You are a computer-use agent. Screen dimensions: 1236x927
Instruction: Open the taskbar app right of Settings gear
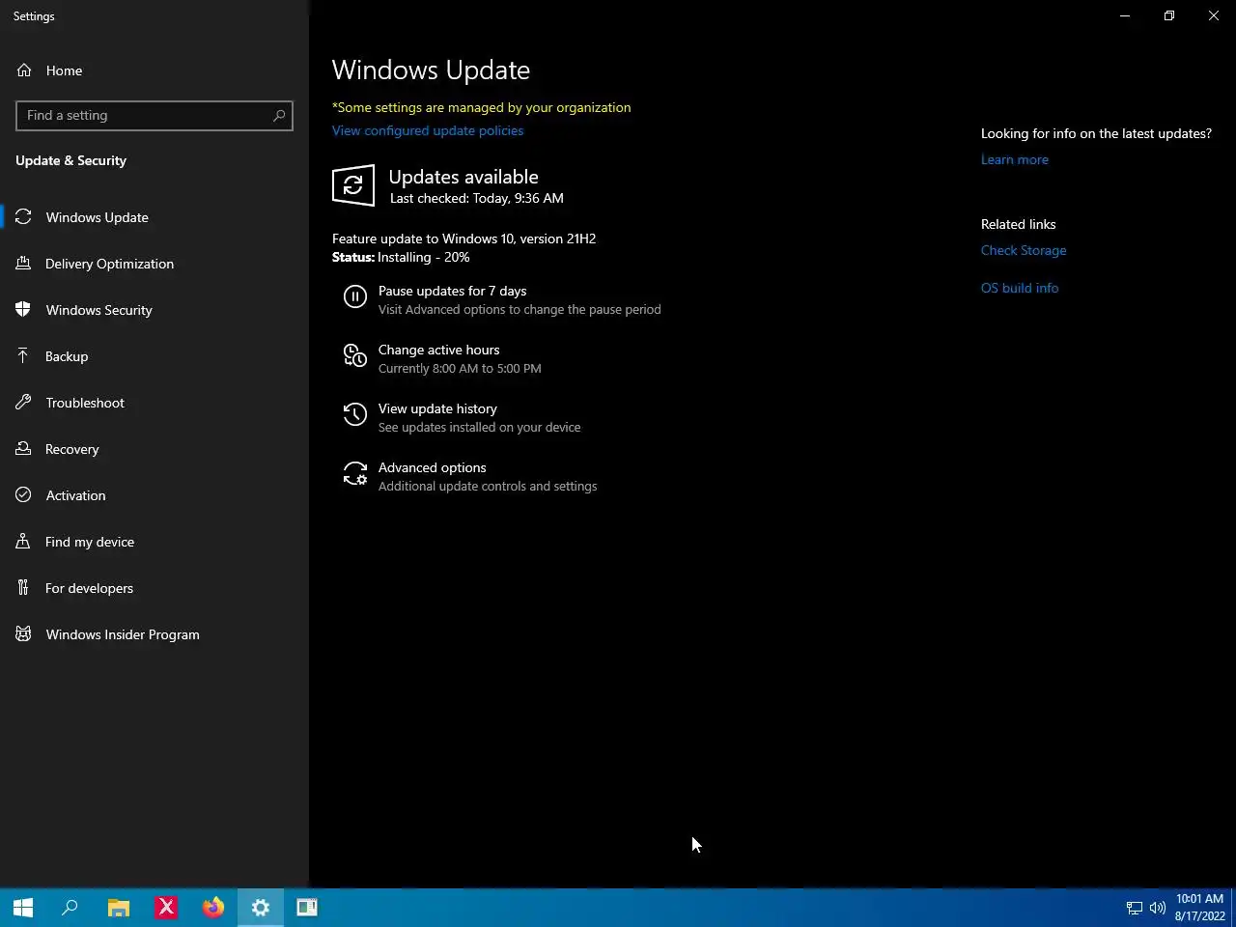pos(307,908)
